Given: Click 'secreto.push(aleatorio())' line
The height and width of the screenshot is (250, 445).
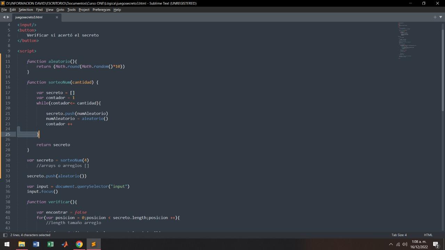Looking at the screenshot, I should [57, 176].
